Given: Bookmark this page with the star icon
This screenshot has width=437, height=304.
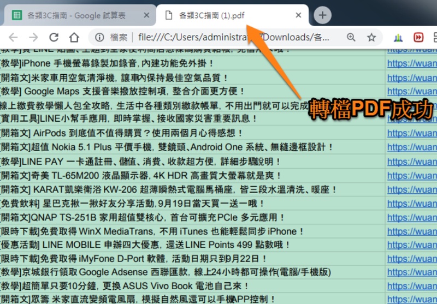Looking at the screenshot, I should click(x=371, y=37).
